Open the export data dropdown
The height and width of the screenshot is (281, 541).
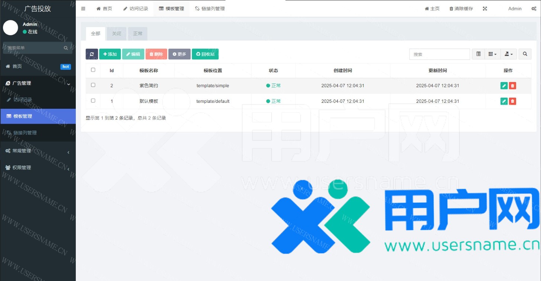click(x=509, y=54)
